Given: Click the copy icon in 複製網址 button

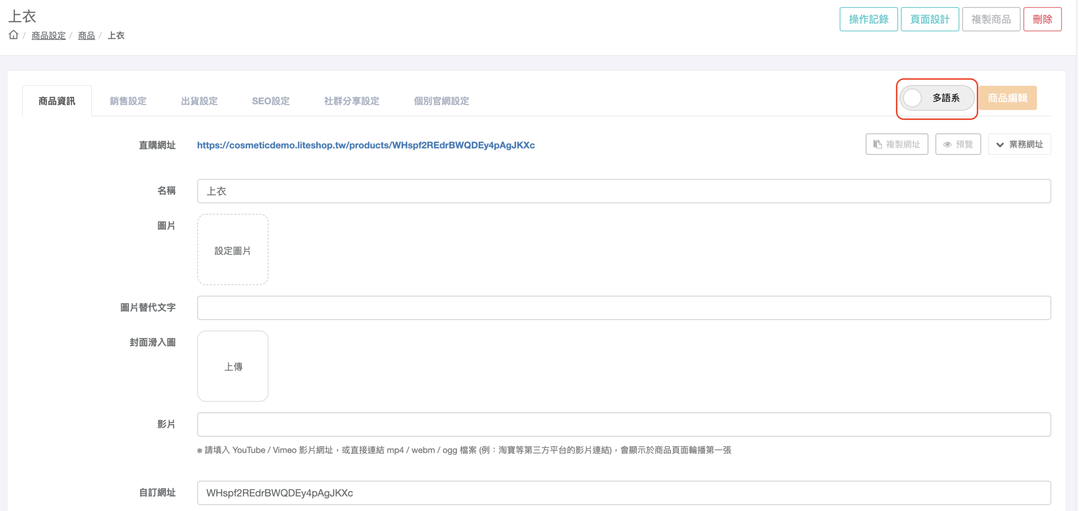Looking at the screenshot, I should click(878, 144).
